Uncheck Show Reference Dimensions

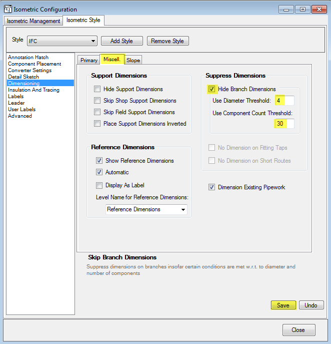point(99,161)
